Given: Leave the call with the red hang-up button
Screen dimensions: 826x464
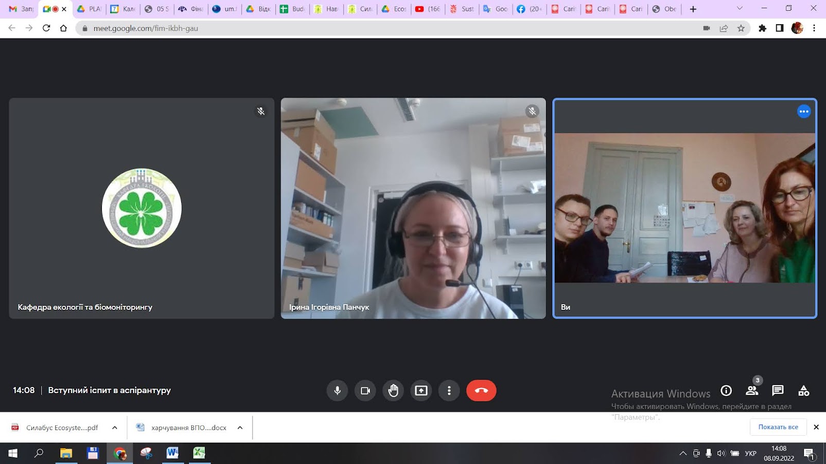Looking at the screenshot, I should point(481,391).
